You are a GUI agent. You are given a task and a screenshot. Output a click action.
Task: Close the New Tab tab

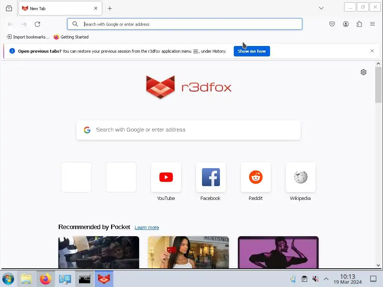[96, 8]
